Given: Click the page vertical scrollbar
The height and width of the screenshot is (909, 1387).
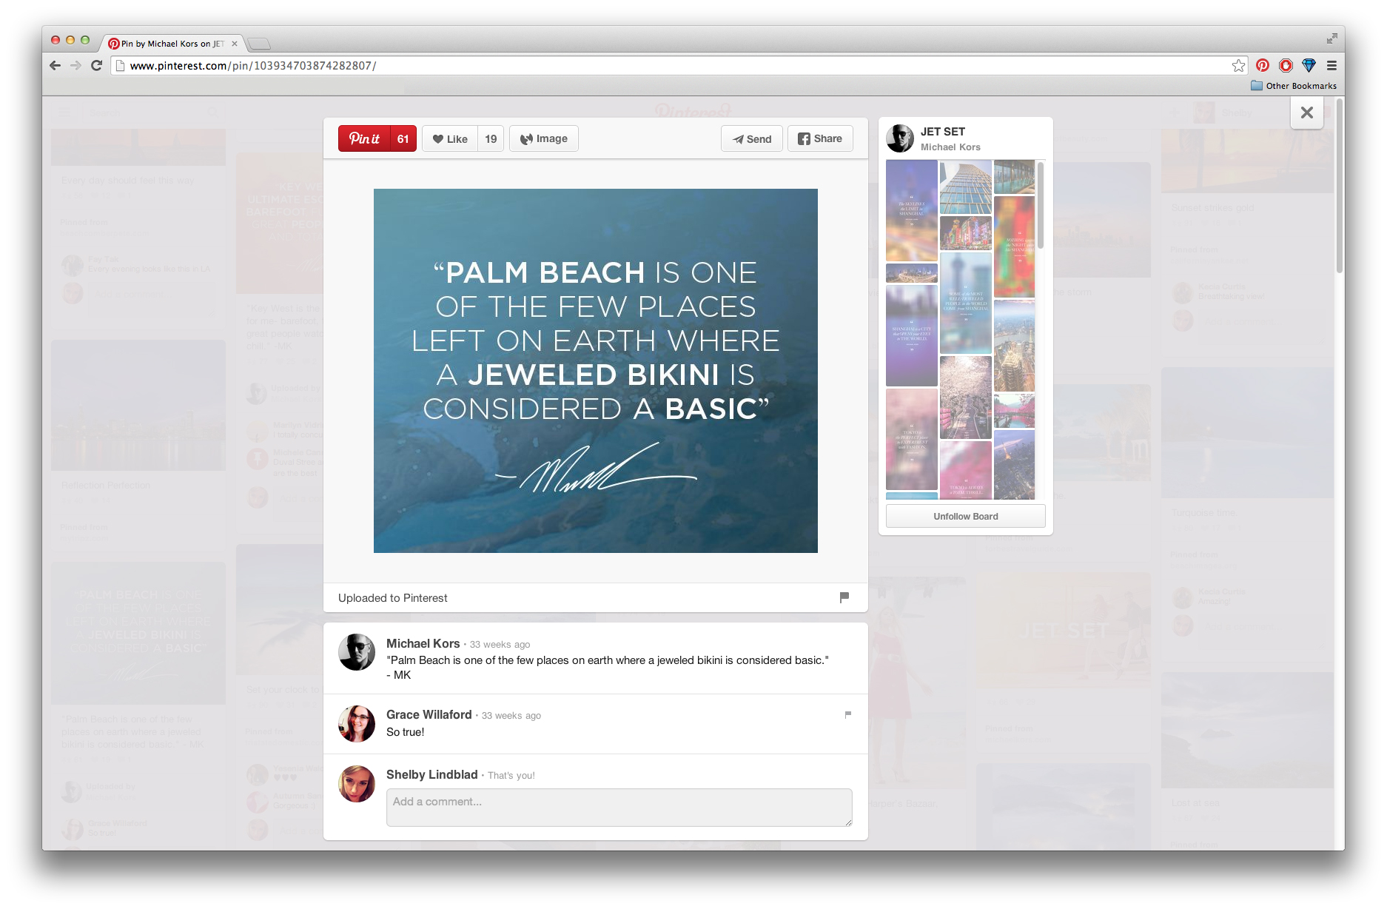Looking at the screenshot, I should pos(1340,185).
